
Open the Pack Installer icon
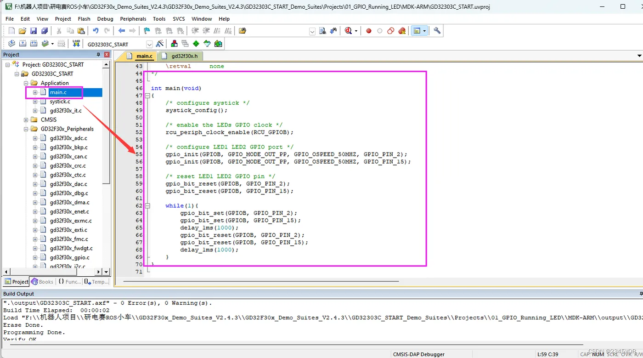click(218, 44)
